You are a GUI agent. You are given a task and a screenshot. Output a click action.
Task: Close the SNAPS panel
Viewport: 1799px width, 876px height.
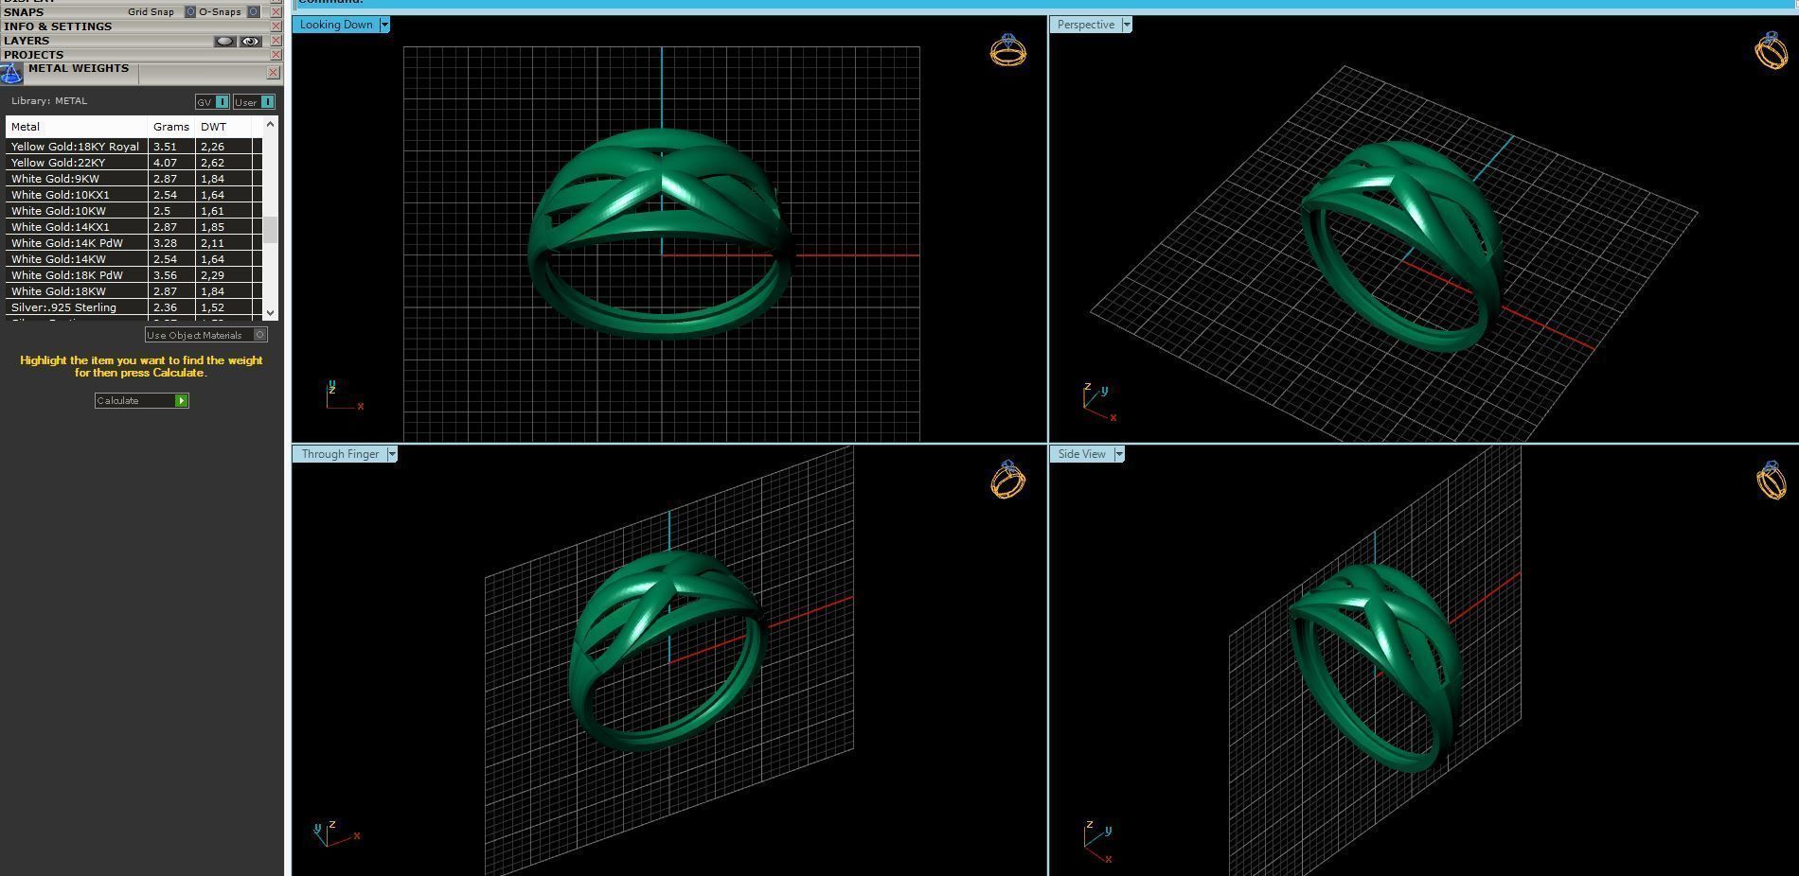tap(276, 12)
